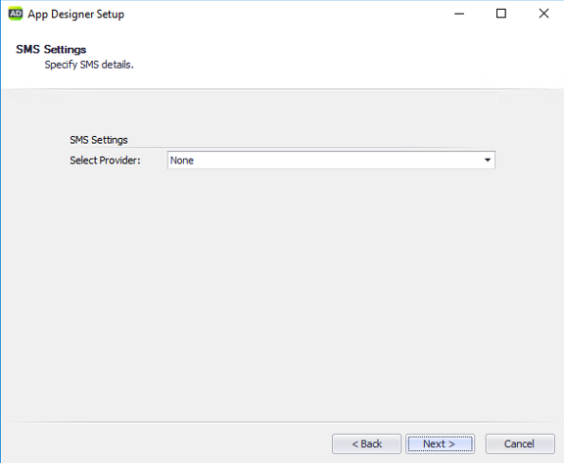Click the green AD application logo icon
The width and height of the screenshot is (564, 463).
point(15,14)
